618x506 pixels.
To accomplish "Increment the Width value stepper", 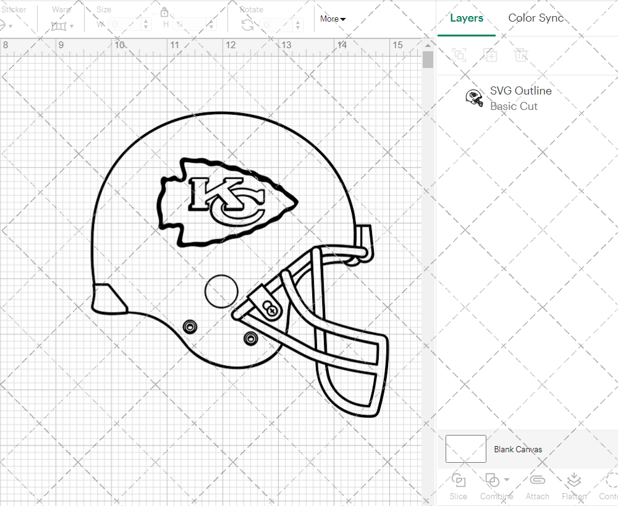I will (x=145, y=22).
